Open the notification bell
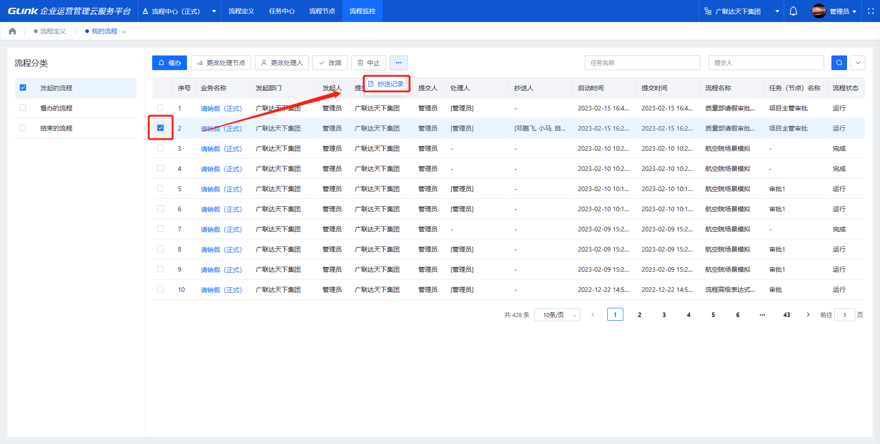The image size is (880, 444). click(793, 11)
